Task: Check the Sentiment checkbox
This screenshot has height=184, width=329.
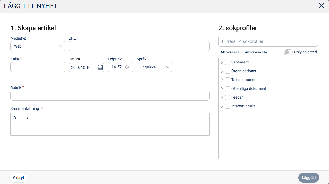Action: 228,62
